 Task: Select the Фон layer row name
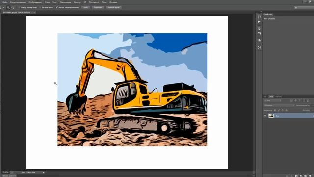(277, 116)
